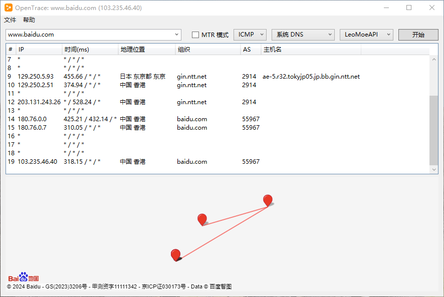Click the lowest red map pin marker
Screen dimensions: 444x297
pyautogui.click(x=175, y=255)
